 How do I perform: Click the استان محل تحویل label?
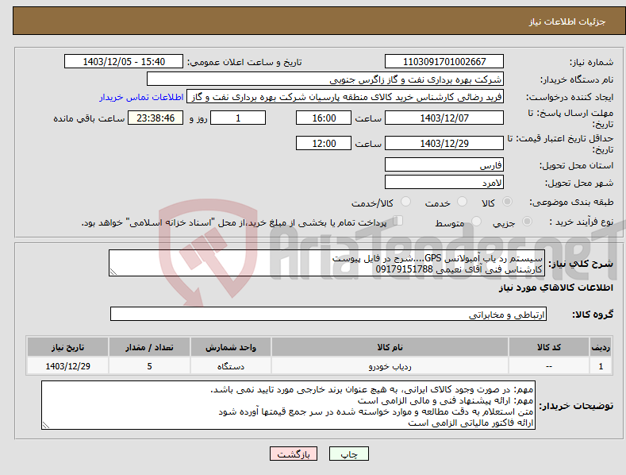pyautogui.click(x=576, y=165)
